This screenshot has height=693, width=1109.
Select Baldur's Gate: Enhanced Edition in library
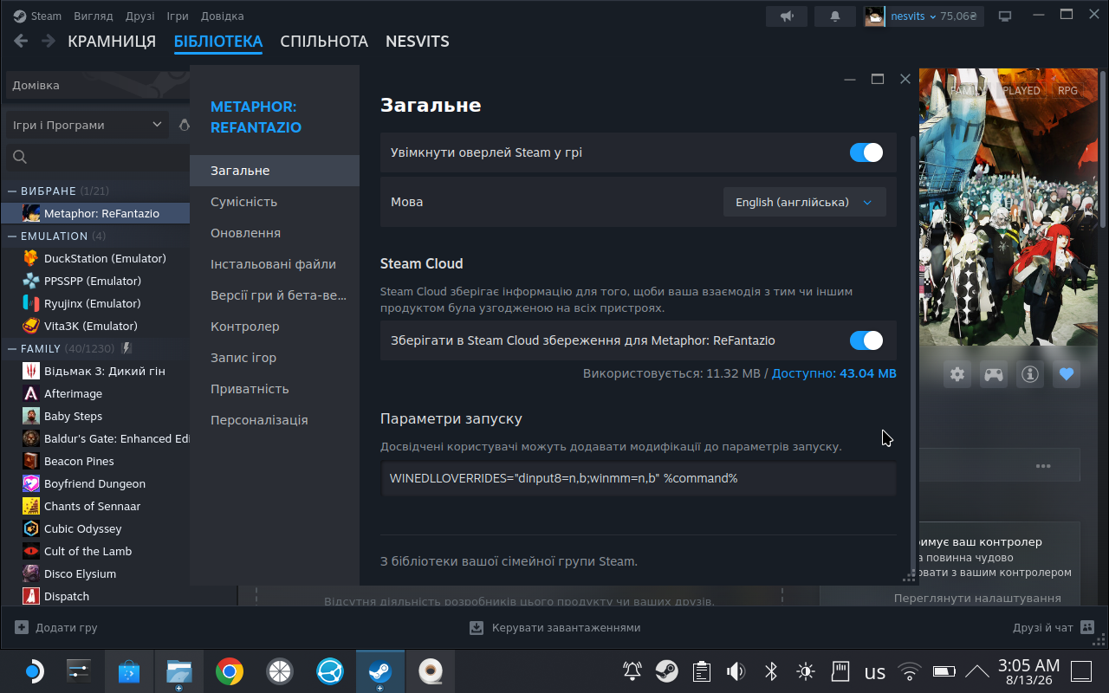107,438
